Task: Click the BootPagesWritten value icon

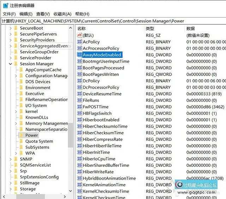Action: pyautogui.click(x=79, y=74)
